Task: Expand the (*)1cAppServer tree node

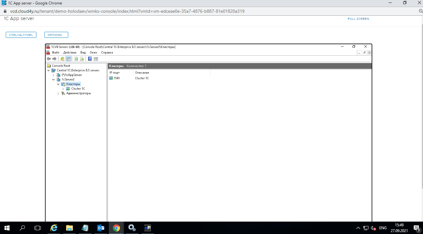Action: (54, 75)
